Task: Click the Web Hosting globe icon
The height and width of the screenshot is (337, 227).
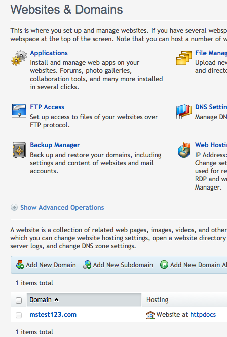Action: point(184,149)
